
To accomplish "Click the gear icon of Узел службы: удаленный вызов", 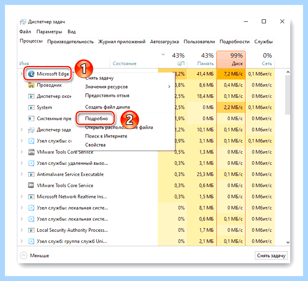I will pyautogui.click(x=31, y=163).
